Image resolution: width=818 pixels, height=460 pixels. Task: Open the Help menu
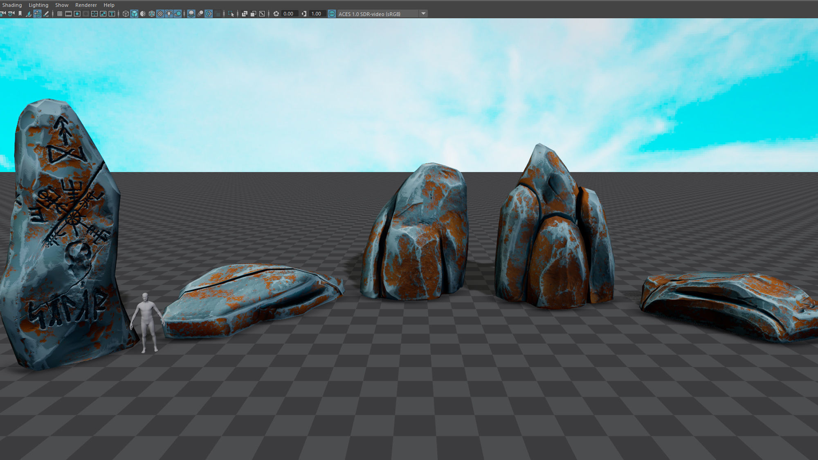[x=109, y=5]
